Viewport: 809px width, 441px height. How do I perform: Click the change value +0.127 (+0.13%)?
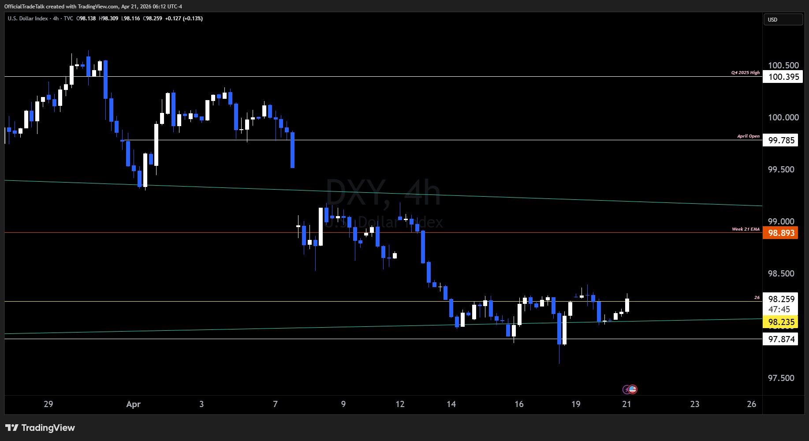[184, 19]
